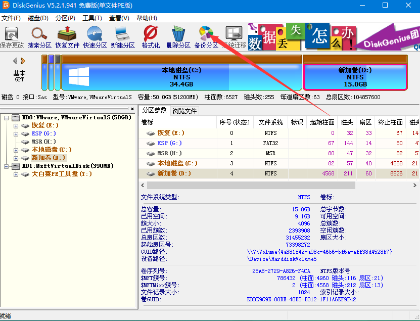Image resolution: width=420 pixels, height=321 pixels.
Task: Open the 备份分区 tool
Action: click(x=206, y=37)
